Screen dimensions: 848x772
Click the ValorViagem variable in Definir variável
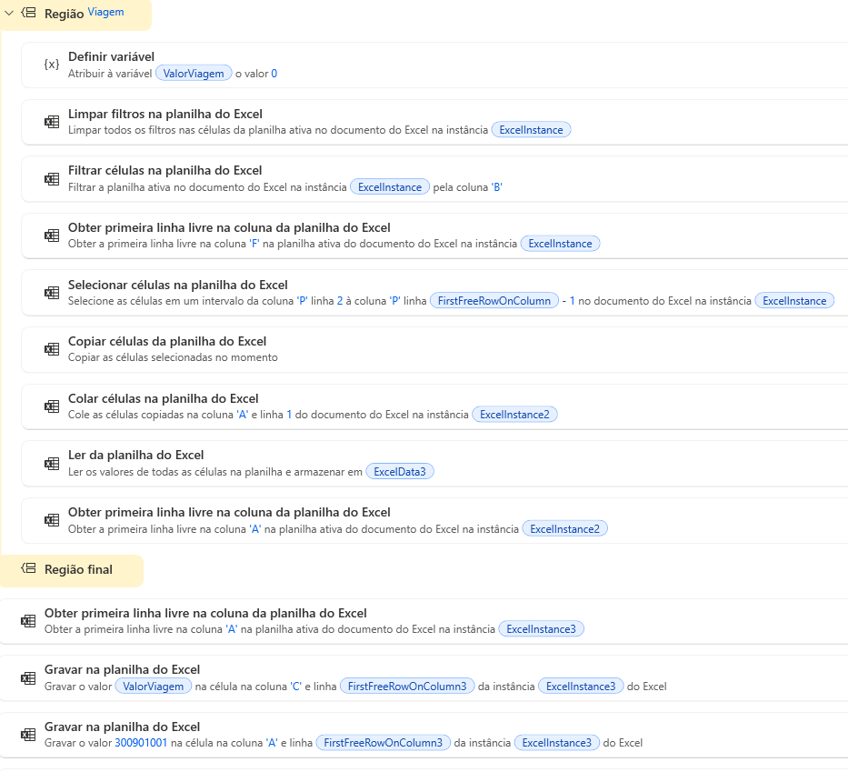pos(194,74)
